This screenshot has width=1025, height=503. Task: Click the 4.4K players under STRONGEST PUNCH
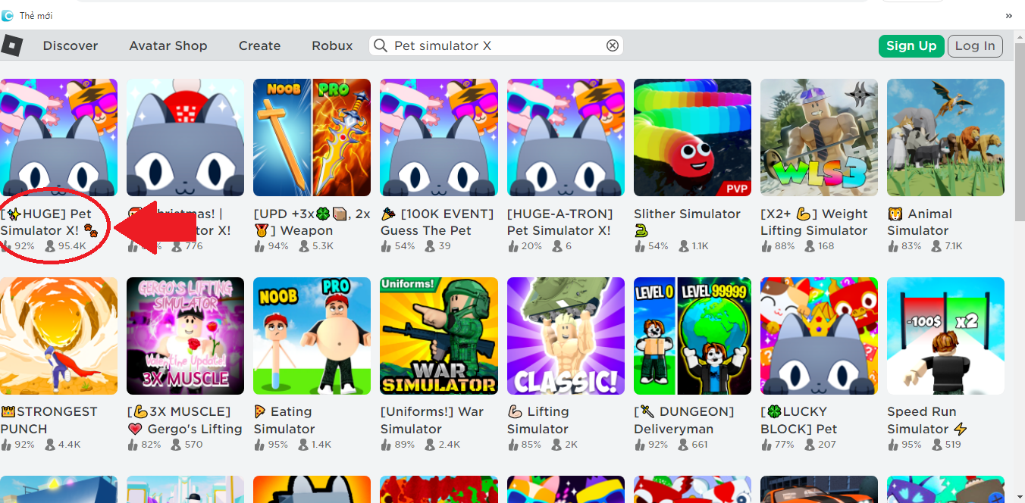[x=64, y=445]
